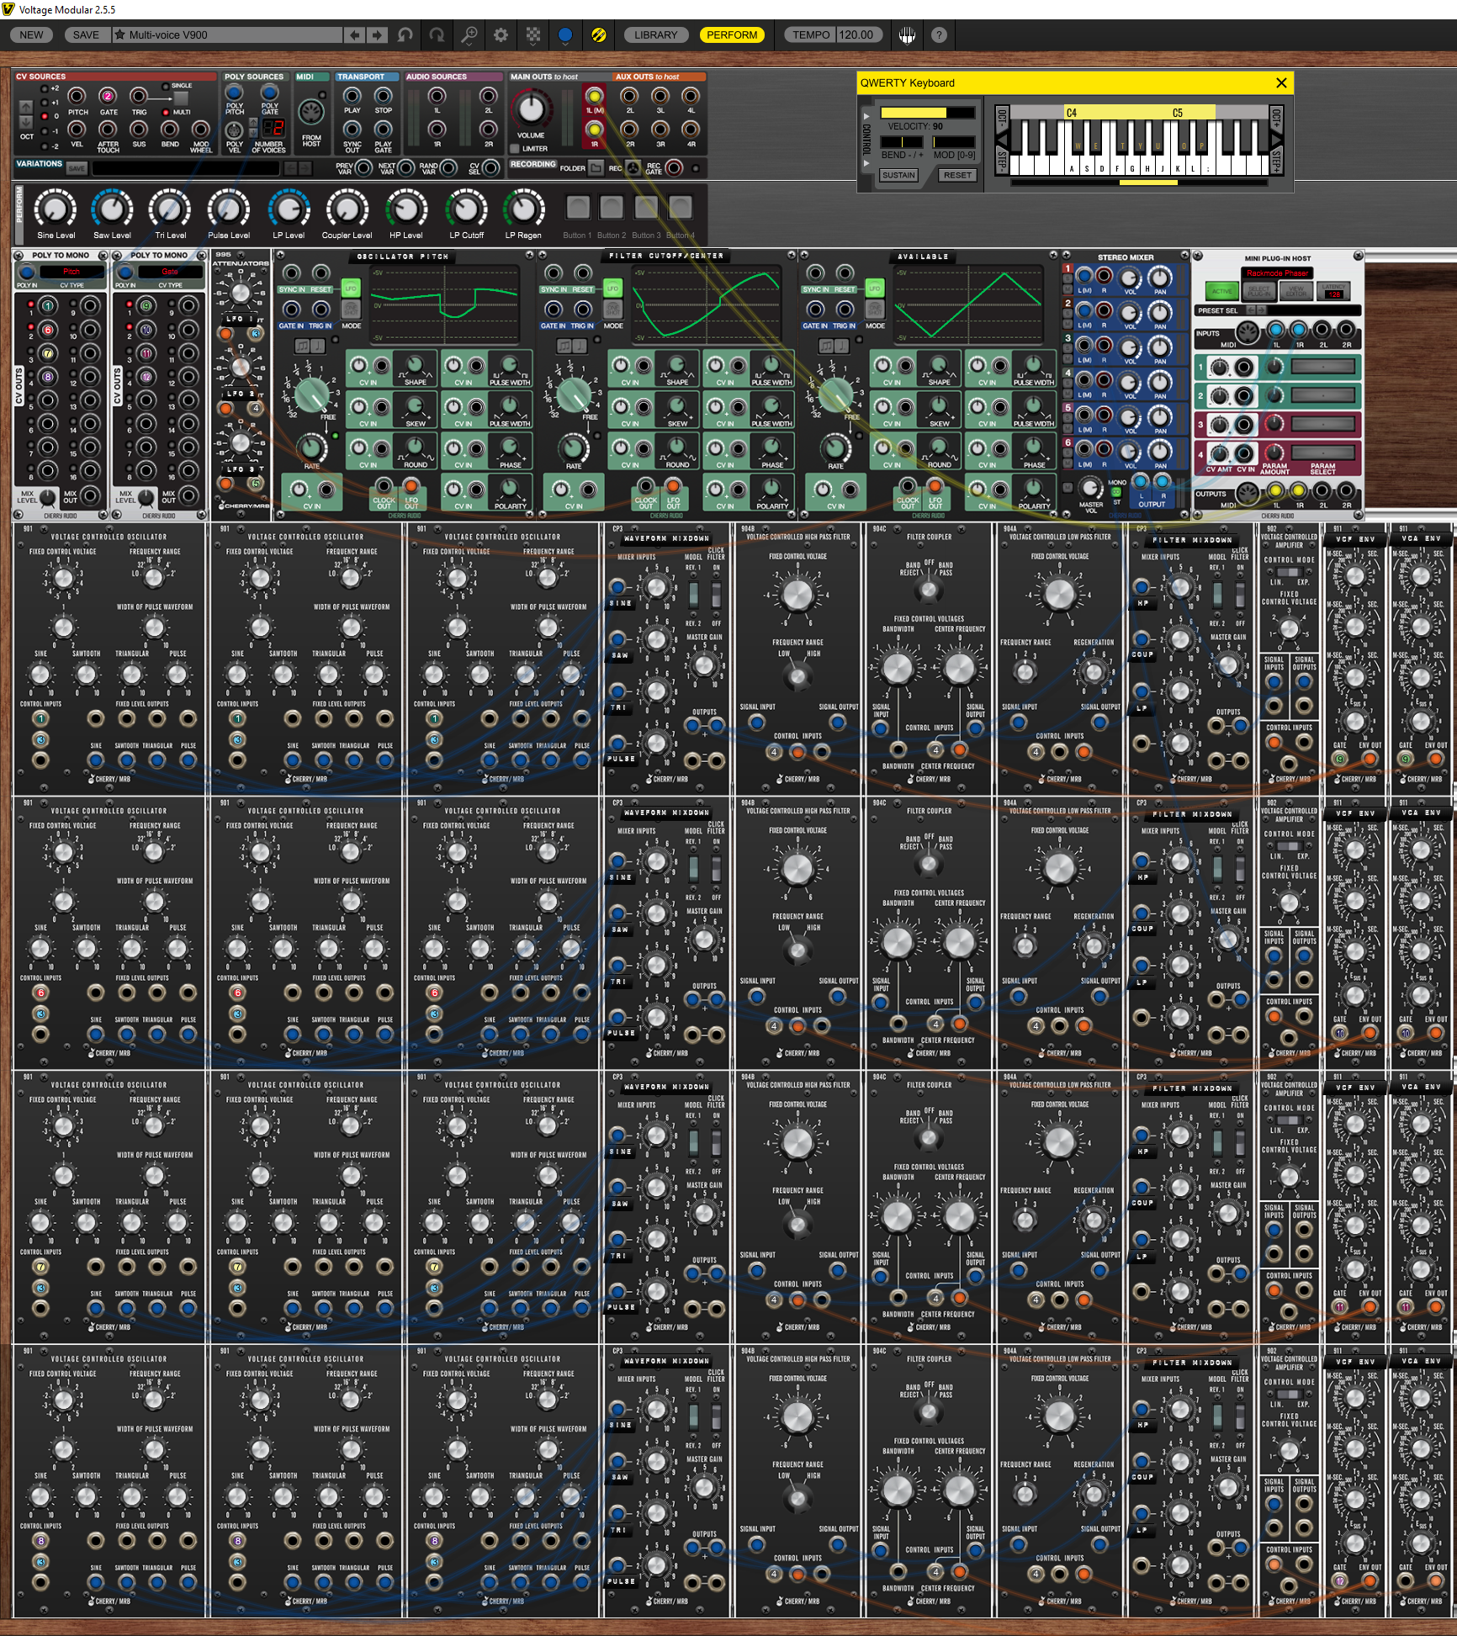Click the undo arrow in the toolbar
This screenshot has width=1457, height=1636.
(x=405, y=34)
